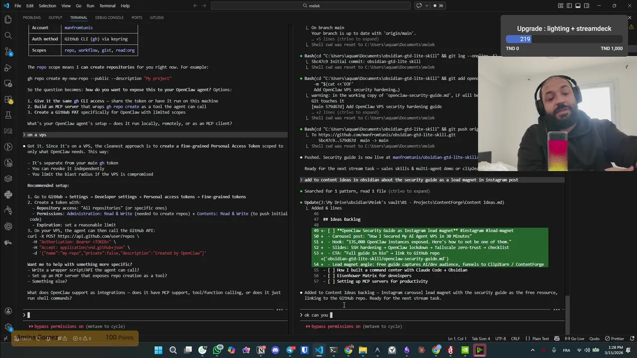
Task: Open the File menu
Action: coord(17,5)
